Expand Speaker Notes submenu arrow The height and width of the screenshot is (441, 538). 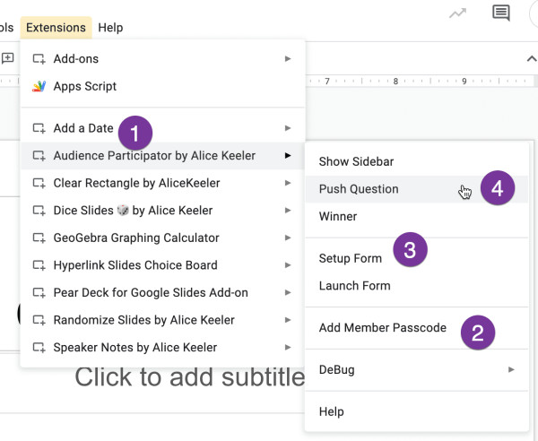(x=288, y=348)
